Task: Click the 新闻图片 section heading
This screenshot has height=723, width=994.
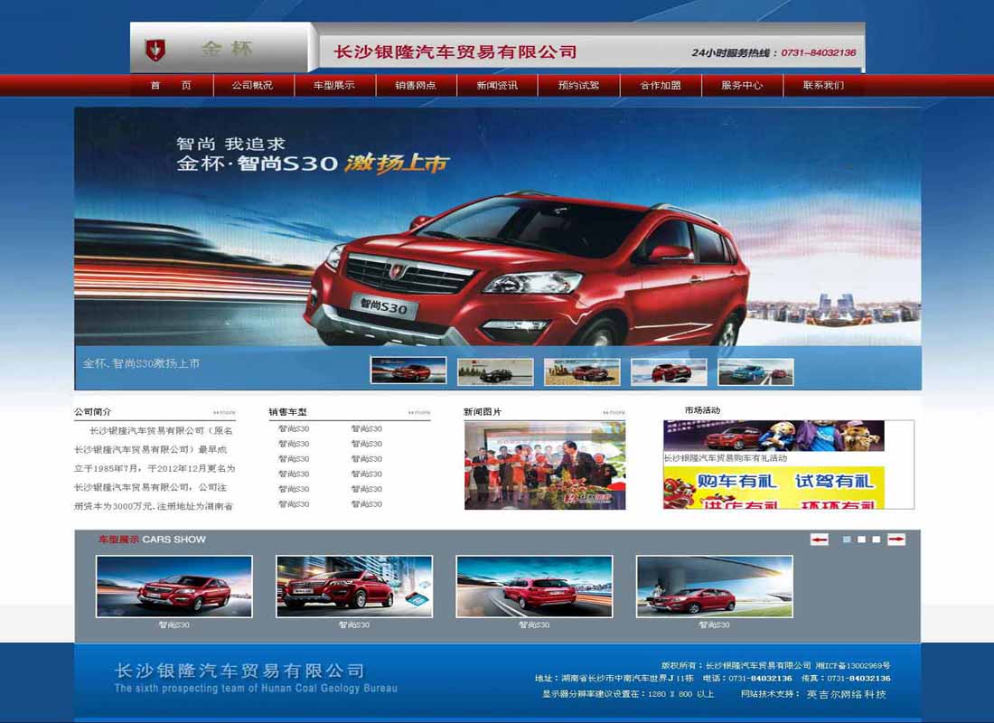Action: click(483, 411)
